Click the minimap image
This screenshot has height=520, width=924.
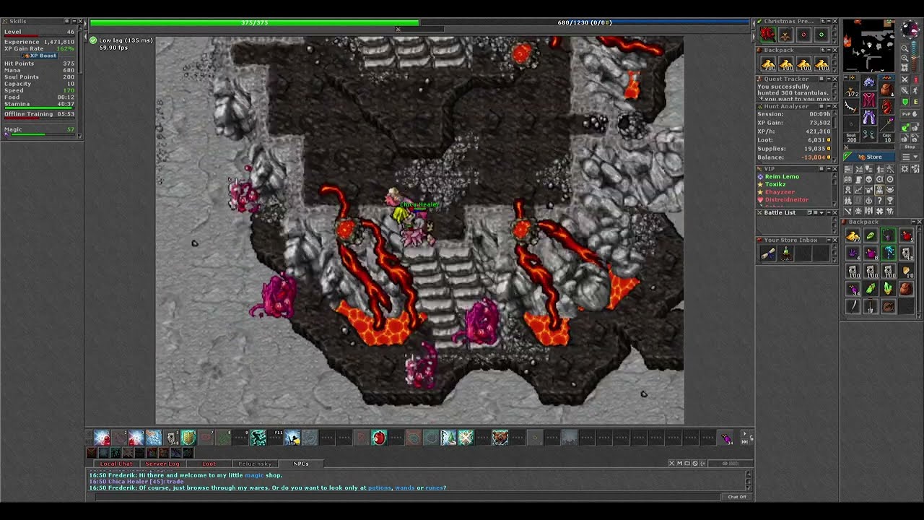869,45
